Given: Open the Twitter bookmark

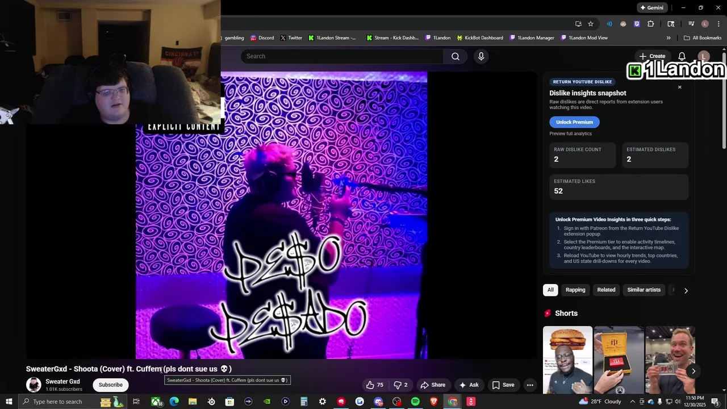Looking at the screenshot, I should 291,38.
